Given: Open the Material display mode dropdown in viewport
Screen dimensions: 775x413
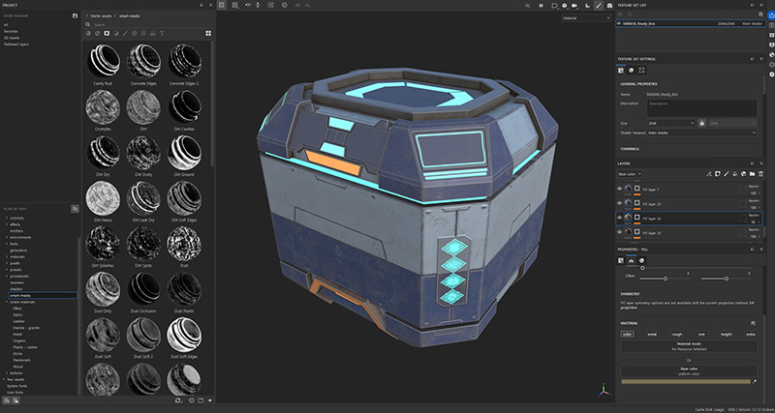Looking at the screenshot, I should [x=587, y=17].
